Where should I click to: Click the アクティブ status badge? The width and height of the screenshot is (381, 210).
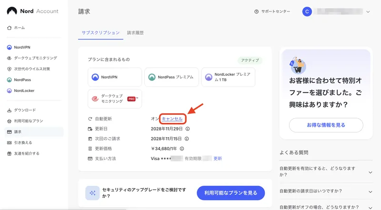250,60
